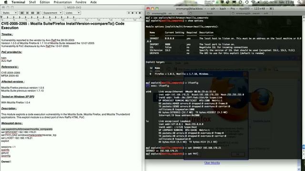This screenshot has height=171, width=305.
Task: Open the Fenêtre menu
Action: click(x=81, y=2)
